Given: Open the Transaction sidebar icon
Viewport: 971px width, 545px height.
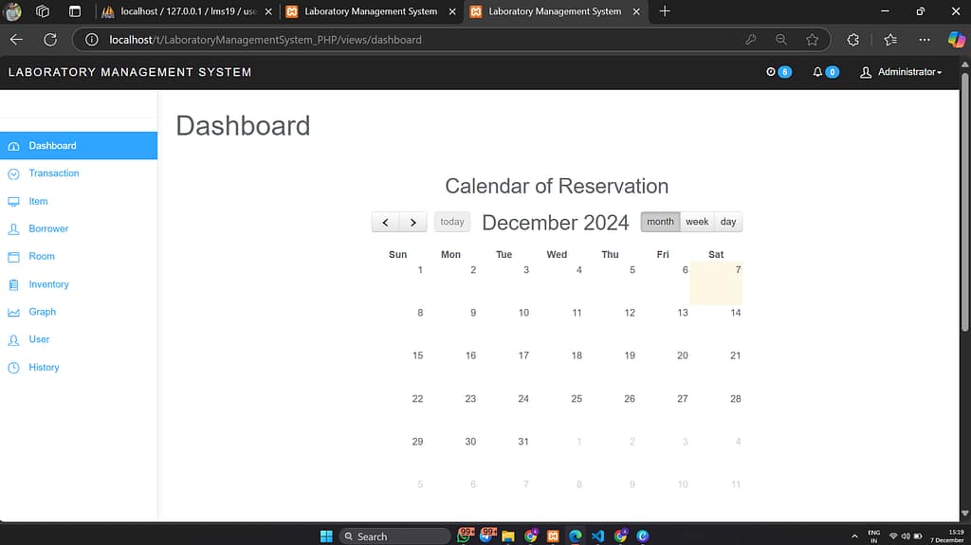Looking at the screenshot, I should 13,173.
